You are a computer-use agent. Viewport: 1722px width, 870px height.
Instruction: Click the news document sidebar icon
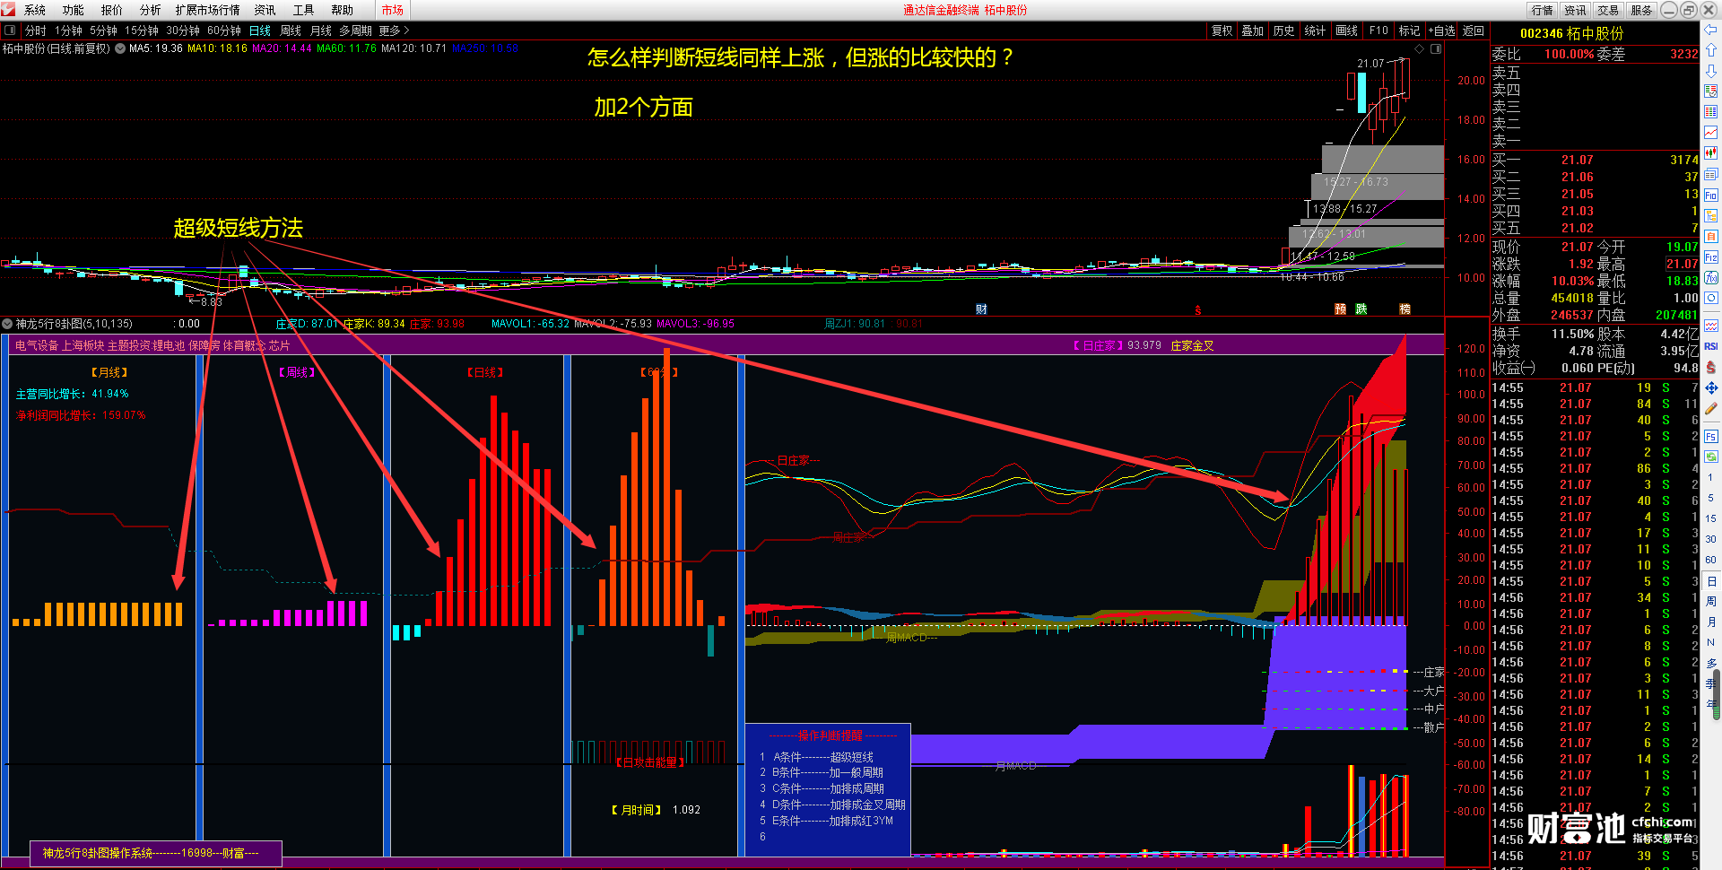[1711, 174]
